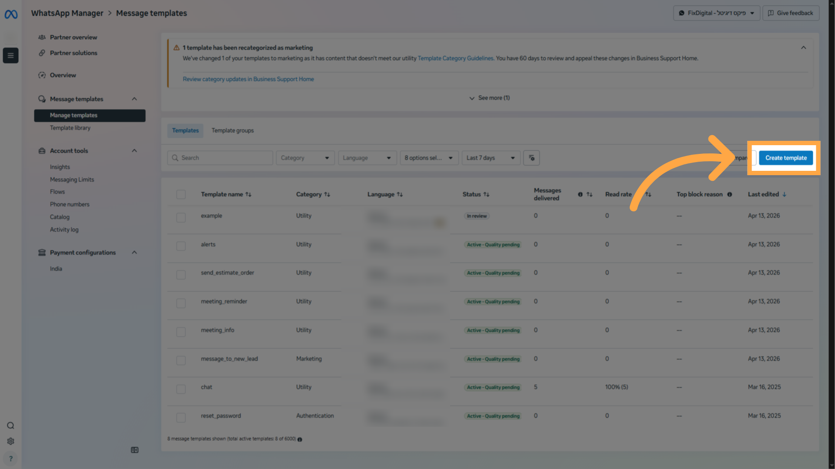The image size is (835, 469).
Task: Open Template library in sidebar
Action: [70, 128]
